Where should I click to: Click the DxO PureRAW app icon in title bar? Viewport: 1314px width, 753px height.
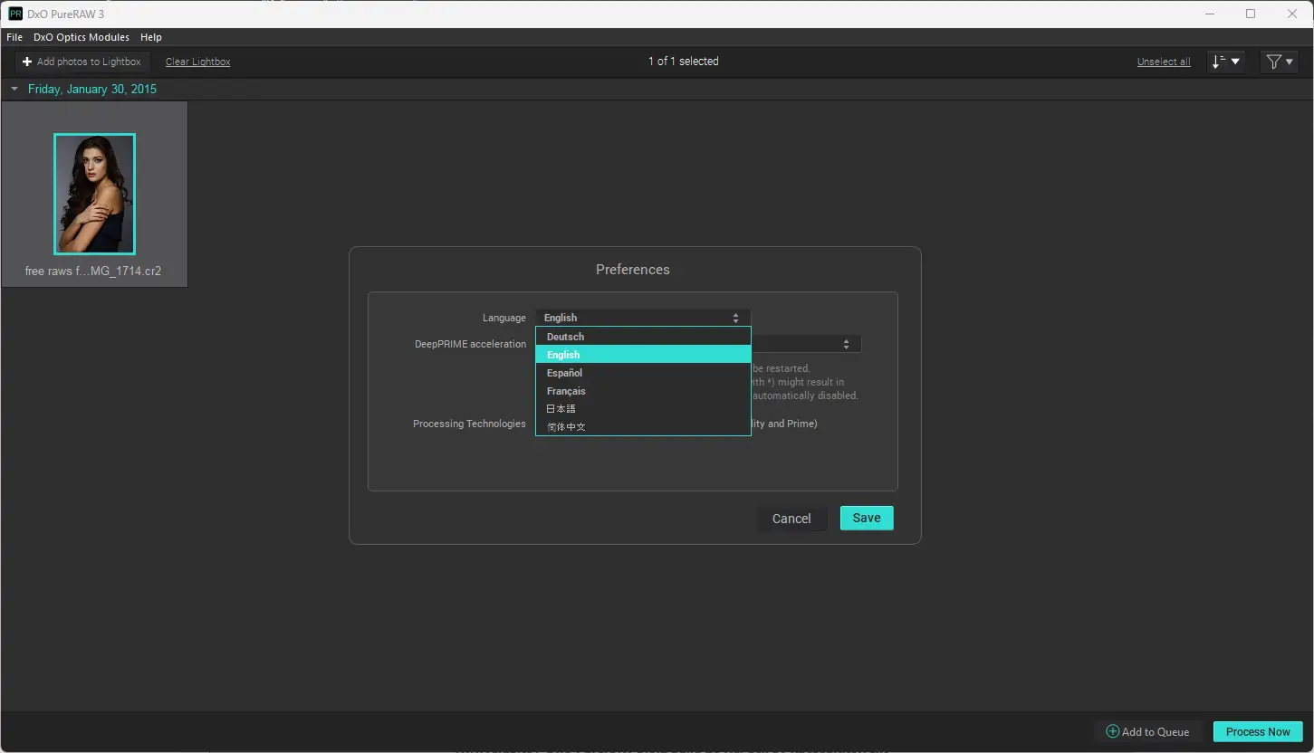tap(15, 14)
